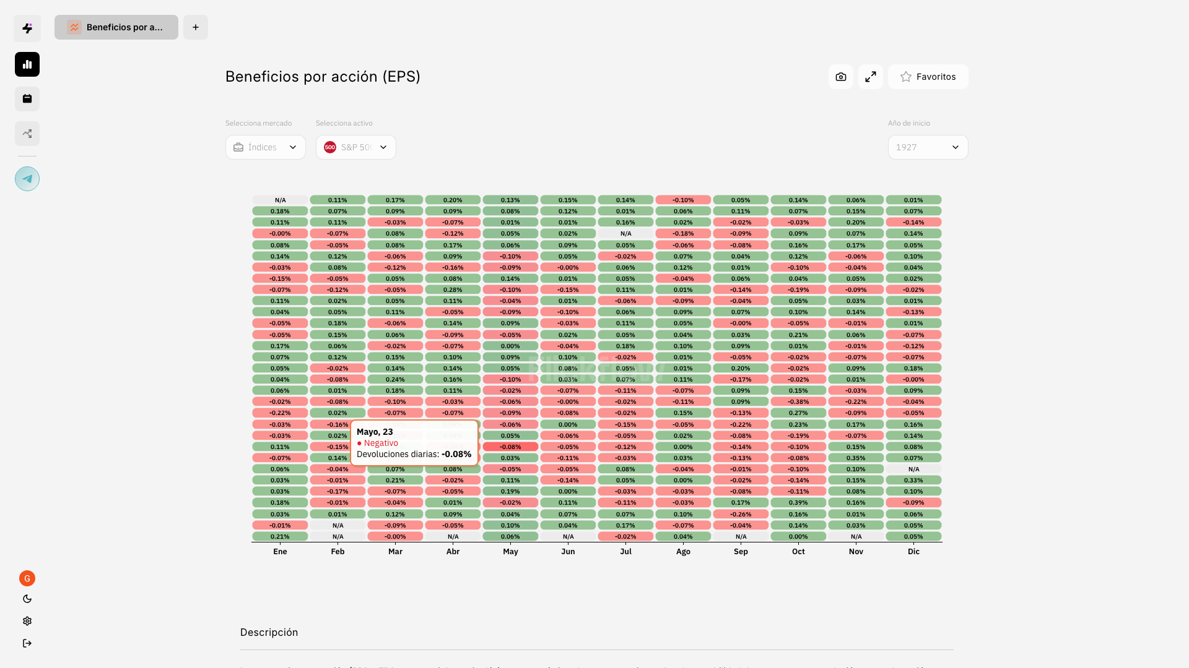This screenshot has width=1189, height=668.
Task: Click the Oct 0.27% cell
Action: click(x=798, y=413)
